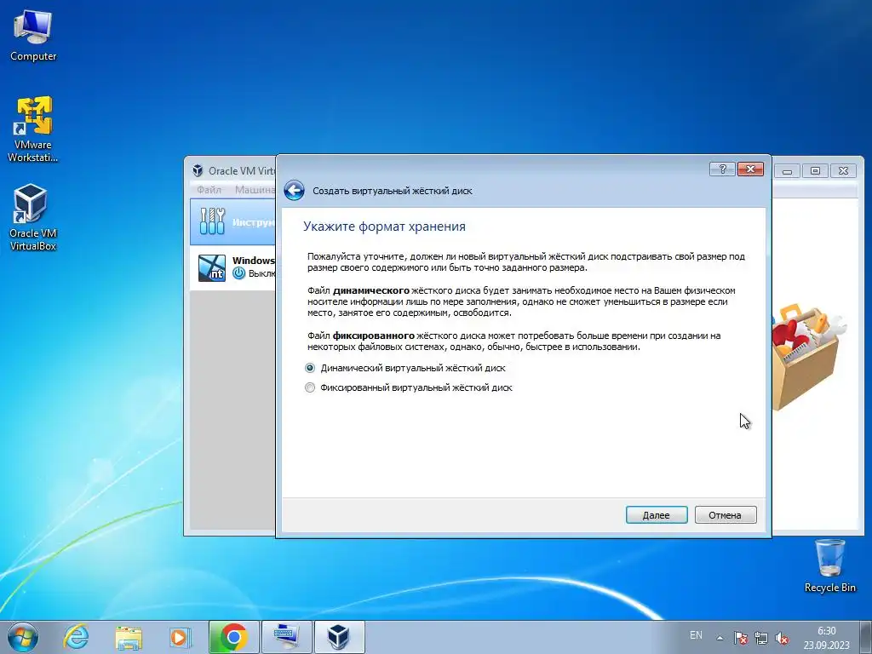Click the title Создать виртуальный жёсткий диск
Screen dimensions: 872x654
(x=392, y=191)
